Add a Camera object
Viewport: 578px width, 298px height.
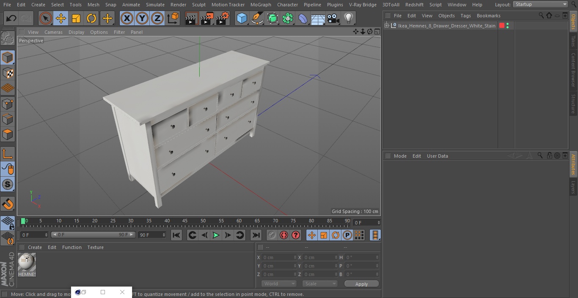333,18
